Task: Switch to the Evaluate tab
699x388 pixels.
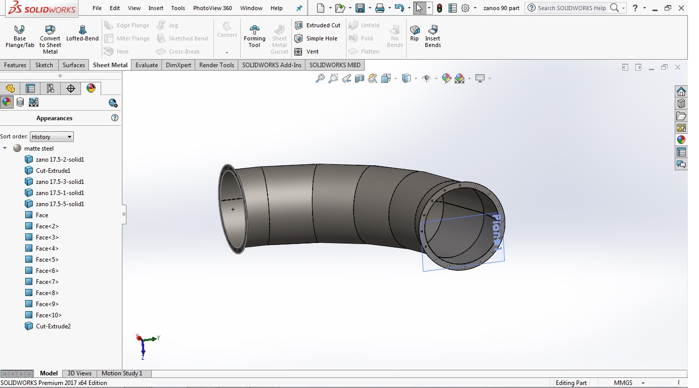Action: click(x=147, y=65)
